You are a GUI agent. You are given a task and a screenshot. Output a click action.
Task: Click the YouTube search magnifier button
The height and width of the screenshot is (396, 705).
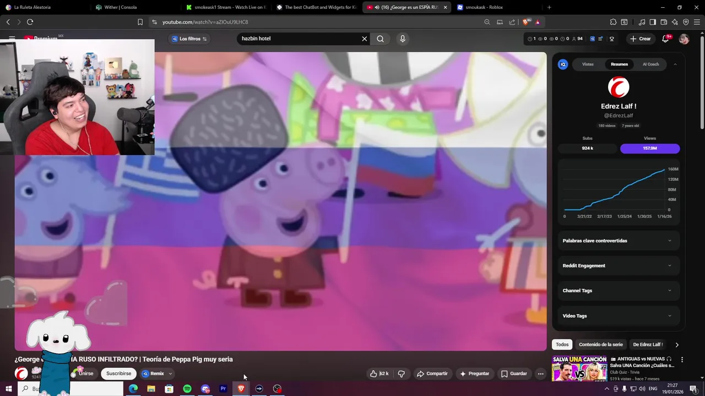pos(380,38)
